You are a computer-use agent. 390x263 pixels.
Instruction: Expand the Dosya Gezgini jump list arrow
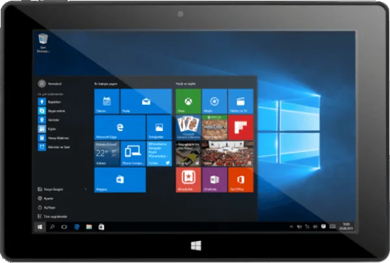coord(86,189)
